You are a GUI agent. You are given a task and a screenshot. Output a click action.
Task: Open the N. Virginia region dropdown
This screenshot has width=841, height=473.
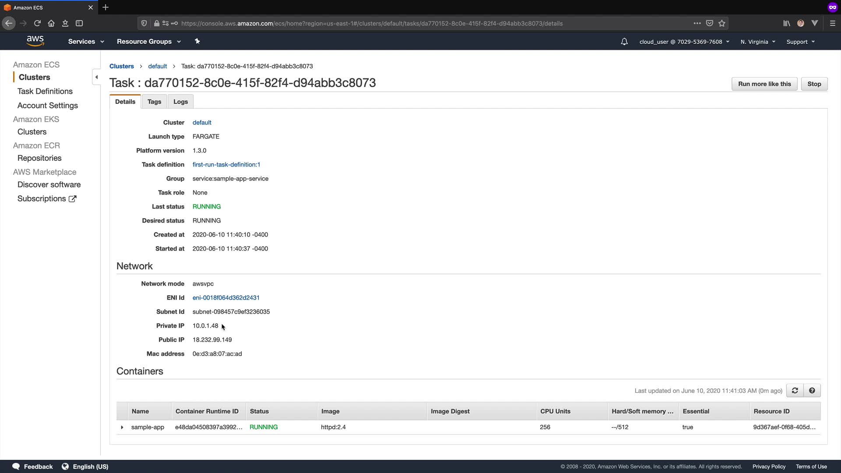pos(758,42)
